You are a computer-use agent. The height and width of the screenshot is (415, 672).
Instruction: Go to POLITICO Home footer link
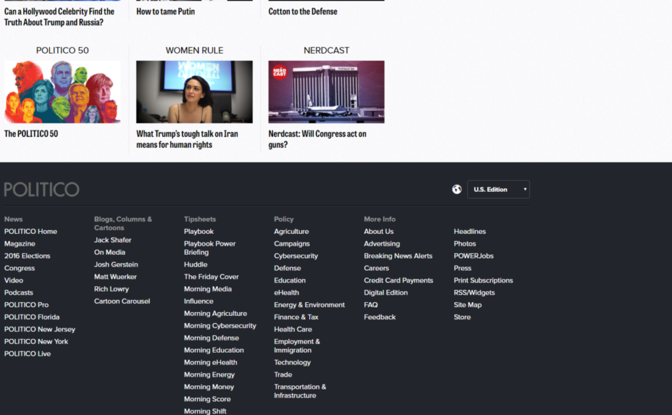coord(30,232)
